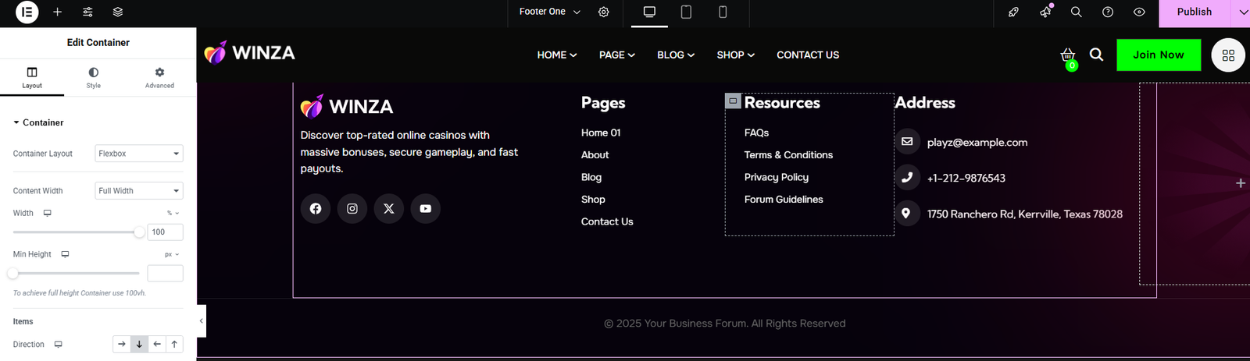Set direction to column (down arrow)

tap(139, 344)
